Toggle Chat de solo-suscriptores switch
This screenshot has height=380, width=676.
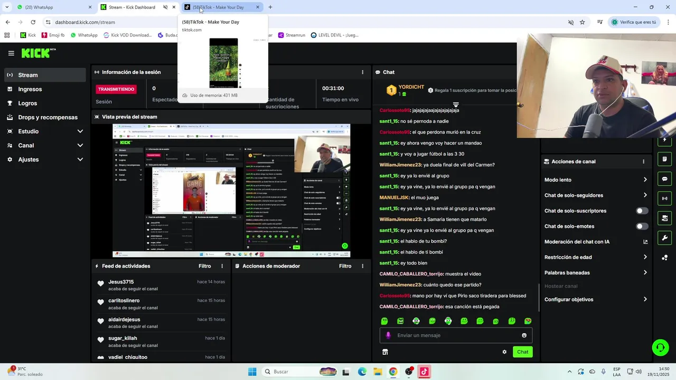click(x=642, y=211)
